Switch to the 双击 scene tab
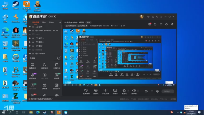204x115 pixels. point(44,22)
